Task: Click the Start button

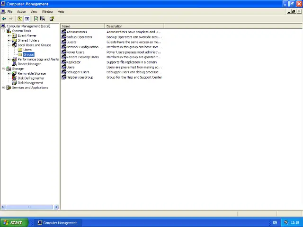Action: pyautogui.click(x=14, y=223)
